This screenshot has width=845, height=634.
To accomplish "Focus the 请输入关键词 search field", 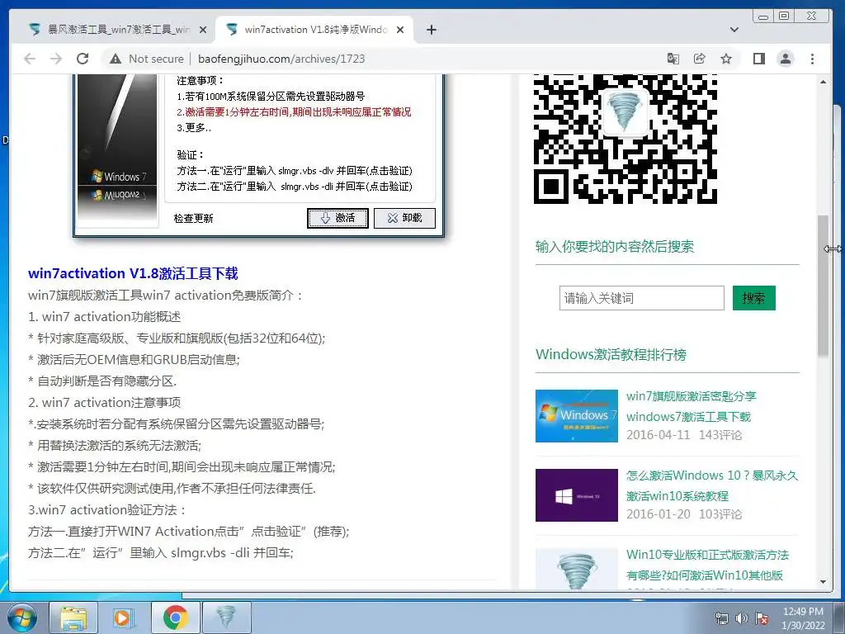I will click(642, 298).
